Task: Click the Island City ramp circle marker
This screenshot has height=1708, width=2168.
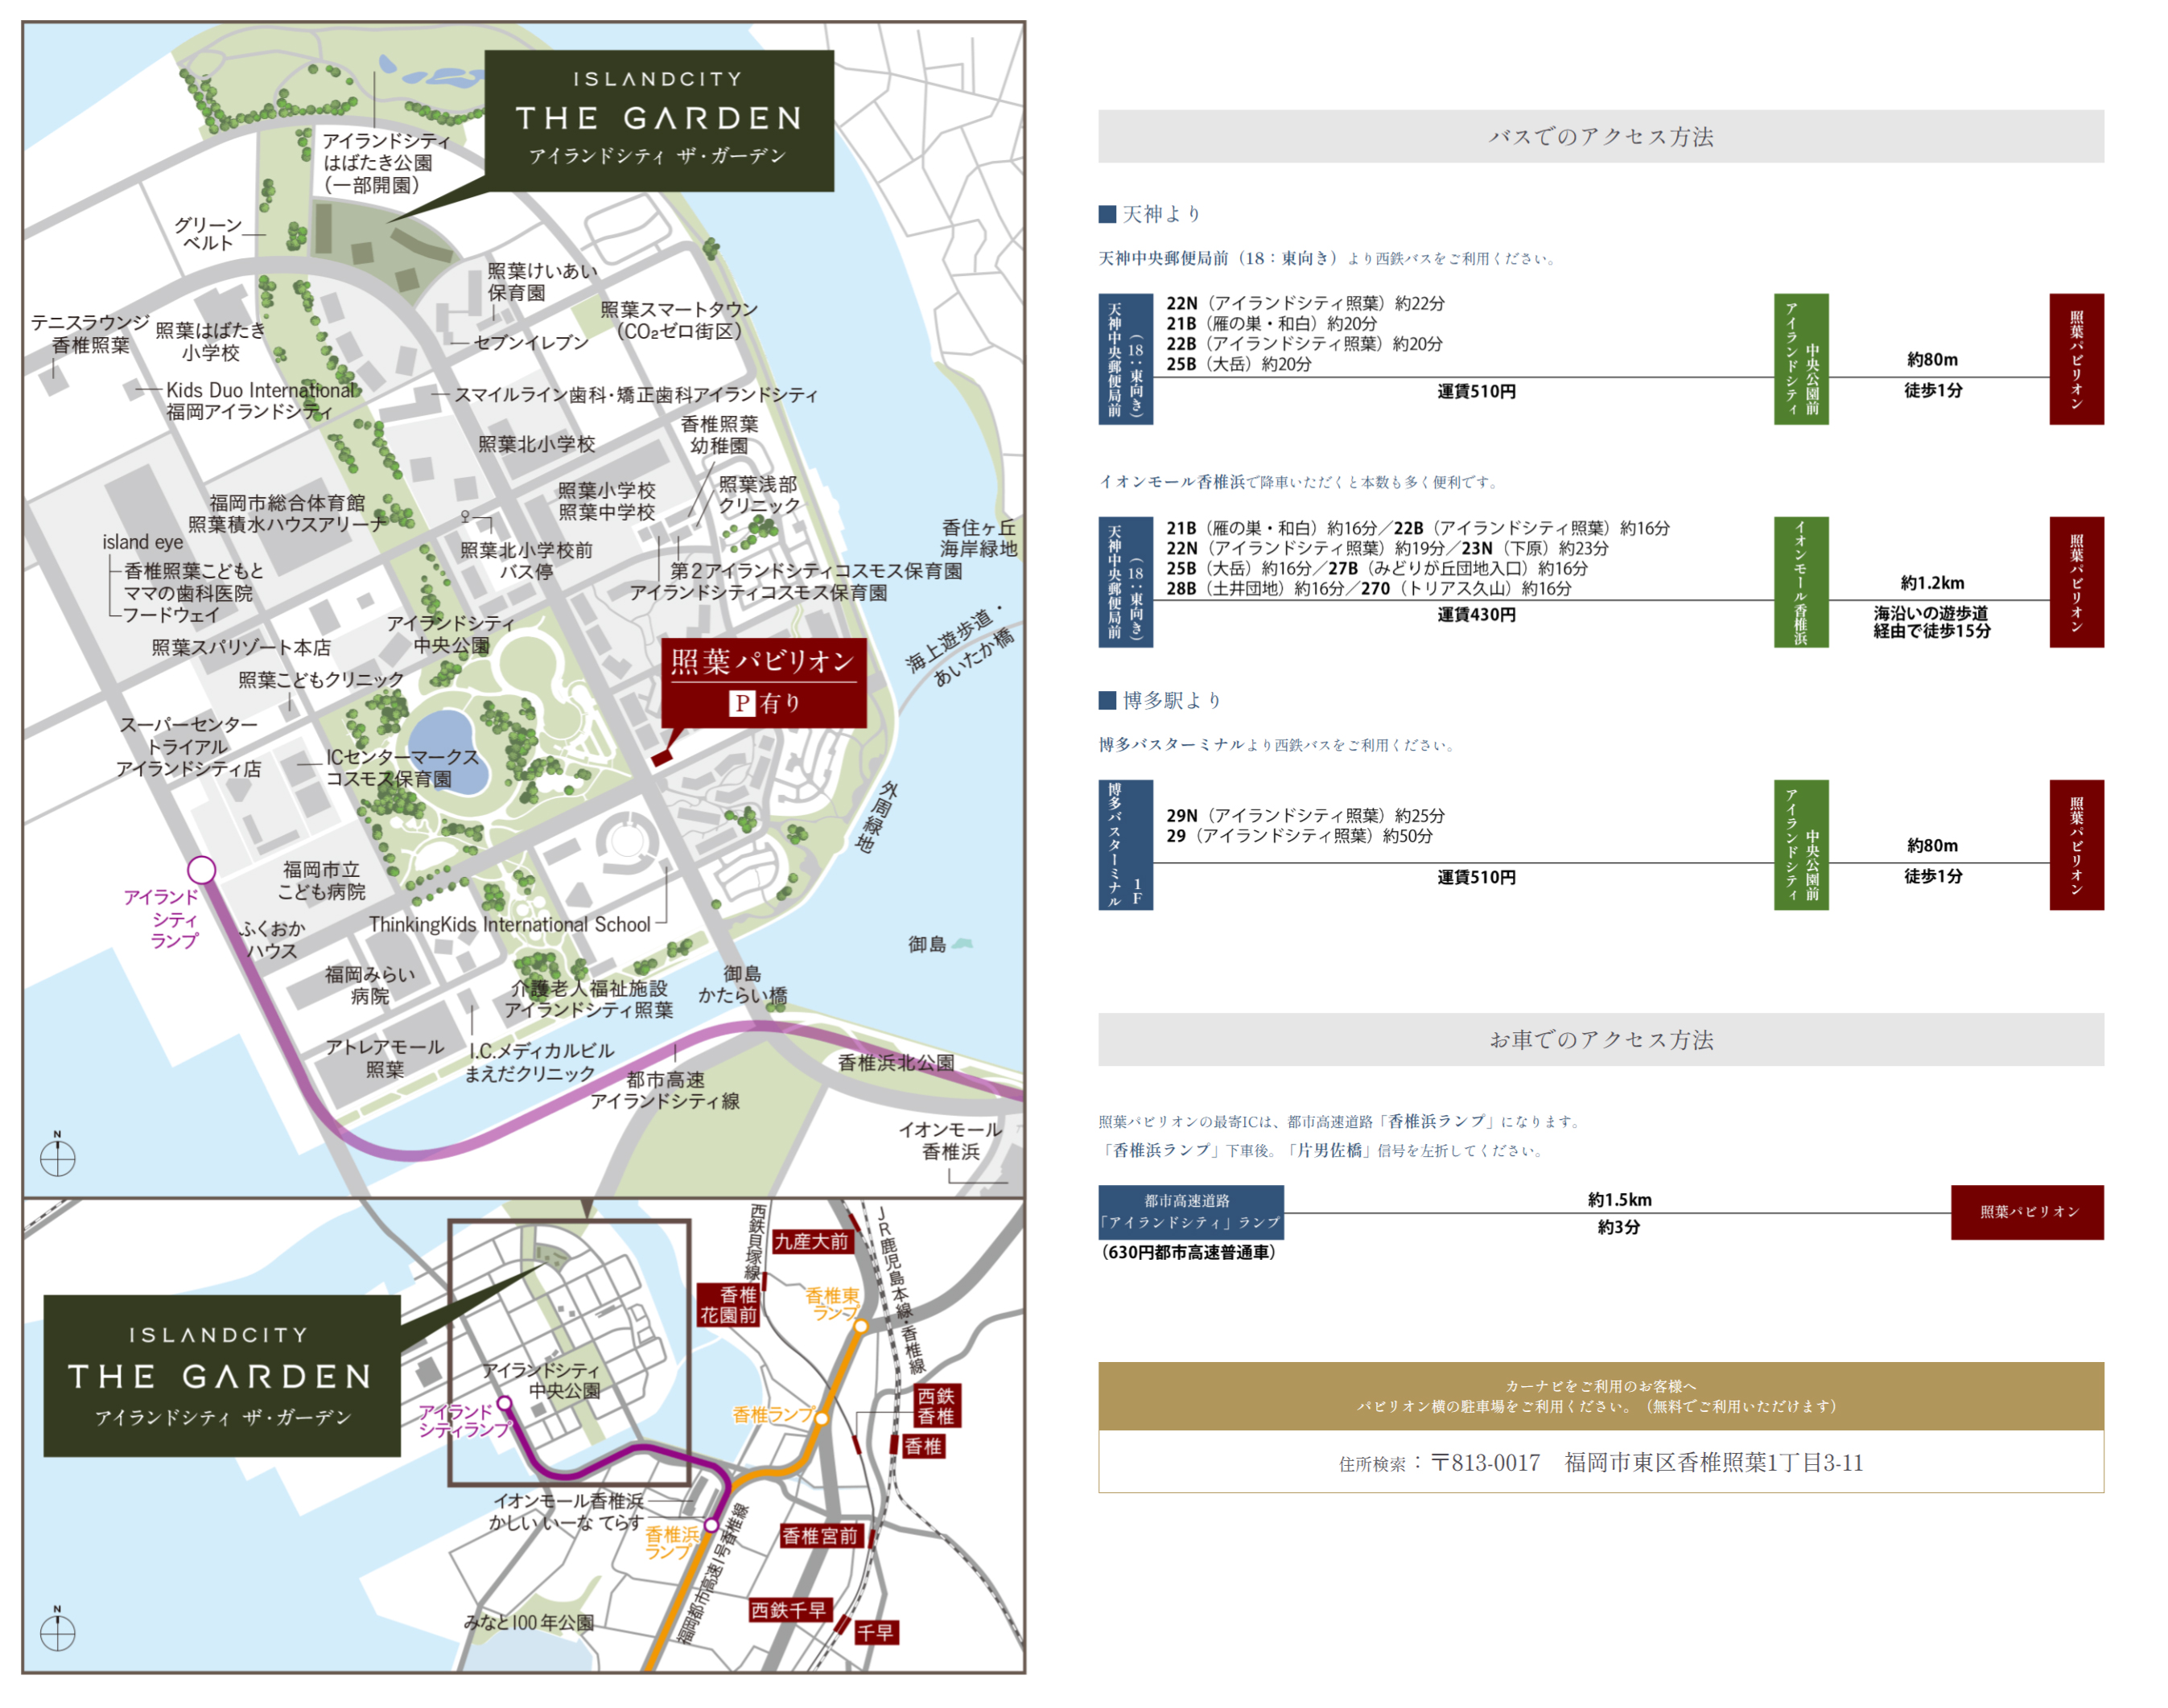Action: (202, 869)
